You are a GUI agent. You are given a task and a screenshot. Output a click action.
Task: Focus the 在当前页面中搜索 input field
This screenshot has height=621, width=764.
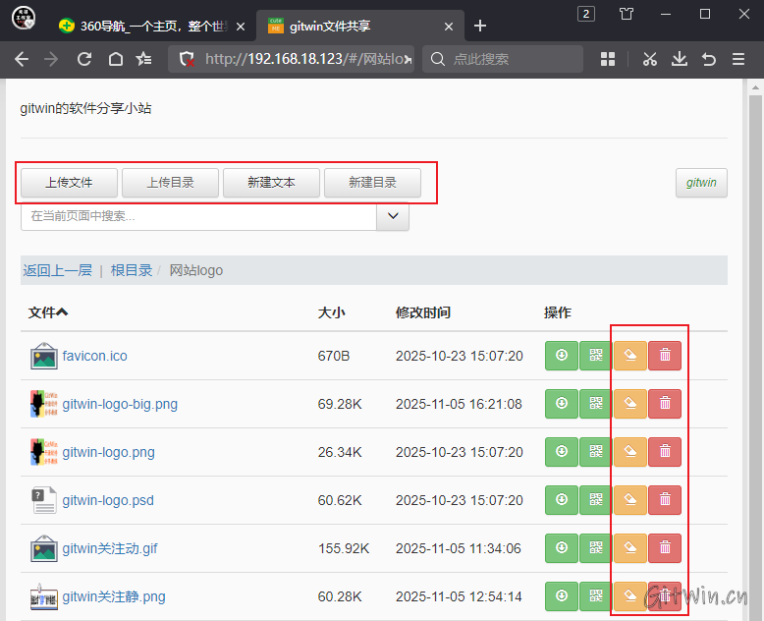[198, 216]
